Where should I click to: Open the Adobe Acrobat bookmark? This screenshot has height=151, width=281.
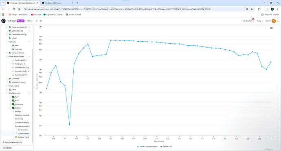73,15
